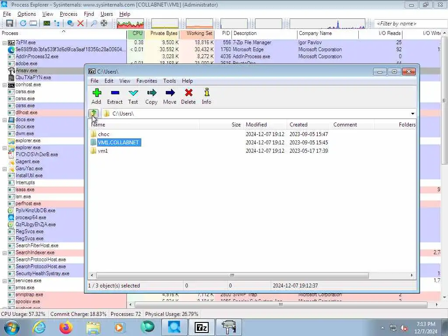Collapse the services.exe tree node
The image size is (448, 336).
pyautogui.click(x=4, y=281)
